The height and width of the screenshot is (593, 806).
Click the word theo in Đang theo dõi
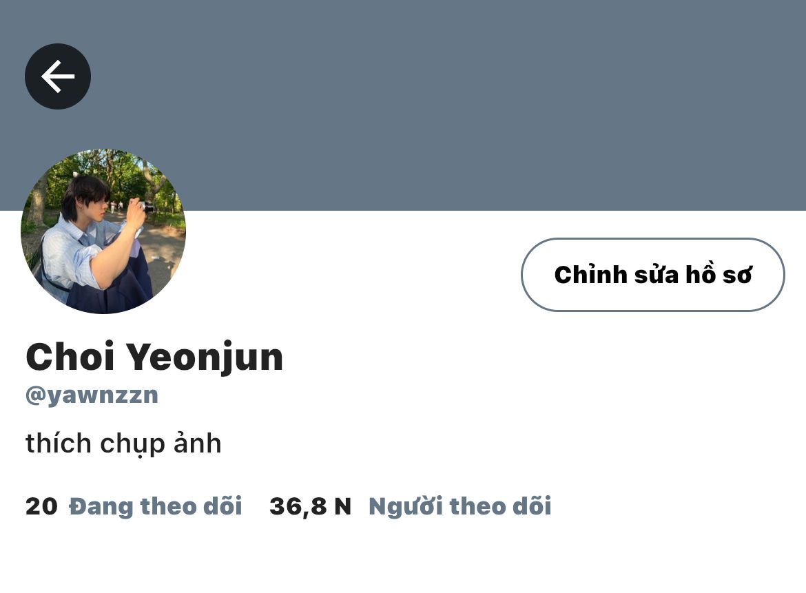[168, 506]
